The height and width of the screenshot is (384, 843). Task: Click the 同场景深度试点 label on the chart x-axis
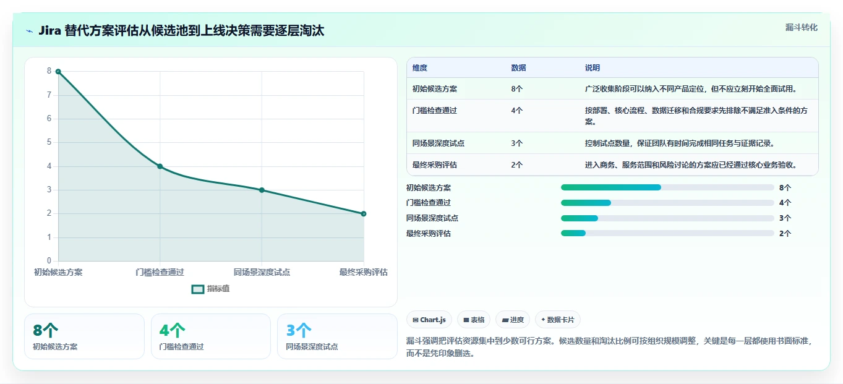point(262,272)
